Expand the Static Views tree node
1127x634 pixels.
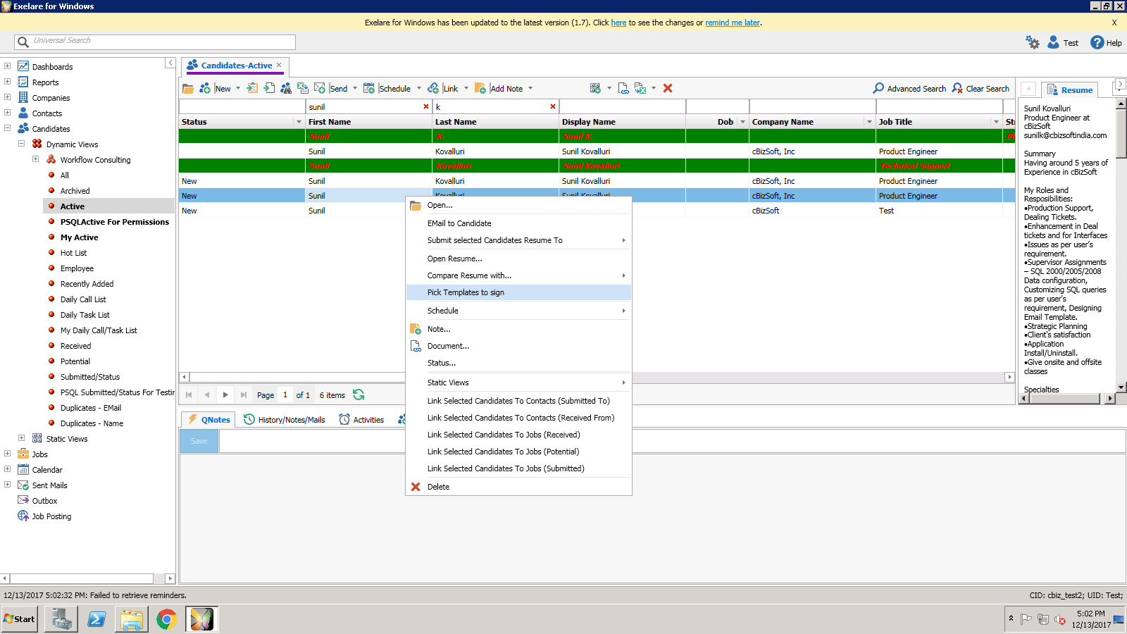point(21,438)
